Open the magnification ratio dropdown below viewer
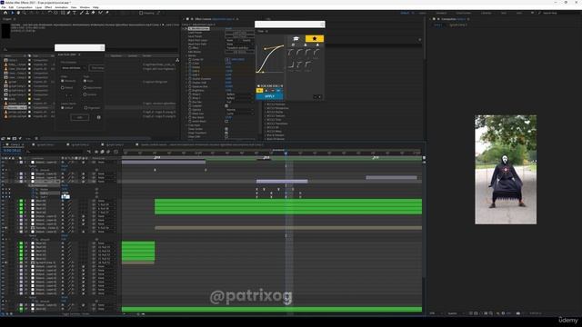Viewport: 582px width, 327px height. [435, 313]
